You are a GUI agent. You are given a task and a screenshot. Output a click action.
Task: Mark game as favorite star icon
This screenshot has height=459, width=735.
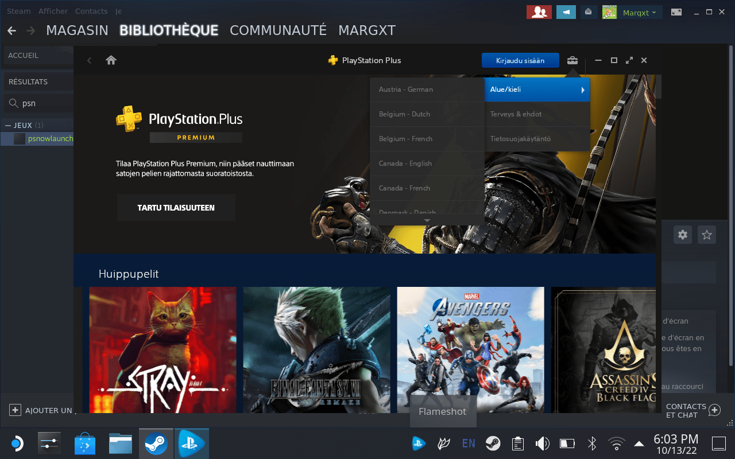[707, 235]
